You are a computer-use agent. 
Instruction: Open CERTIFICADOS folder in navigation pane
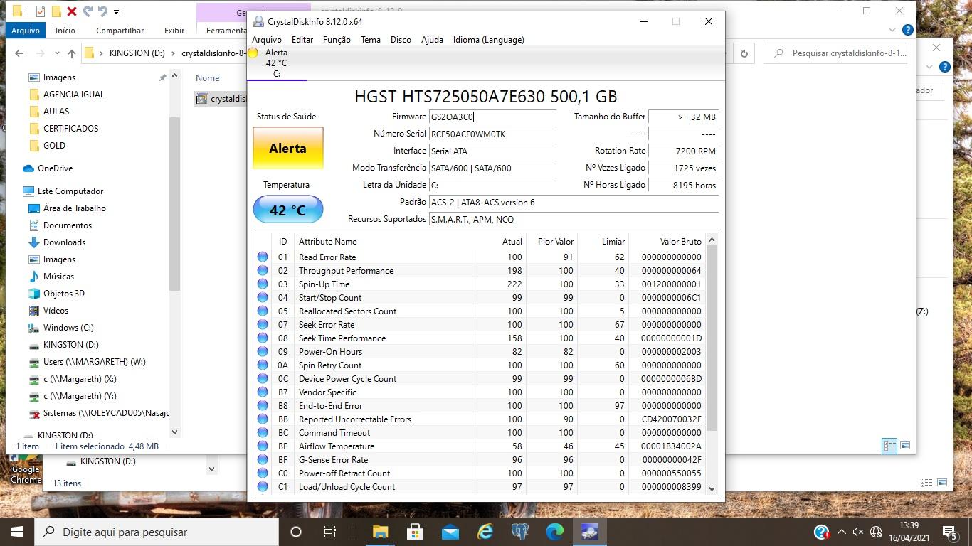(71, 129)
